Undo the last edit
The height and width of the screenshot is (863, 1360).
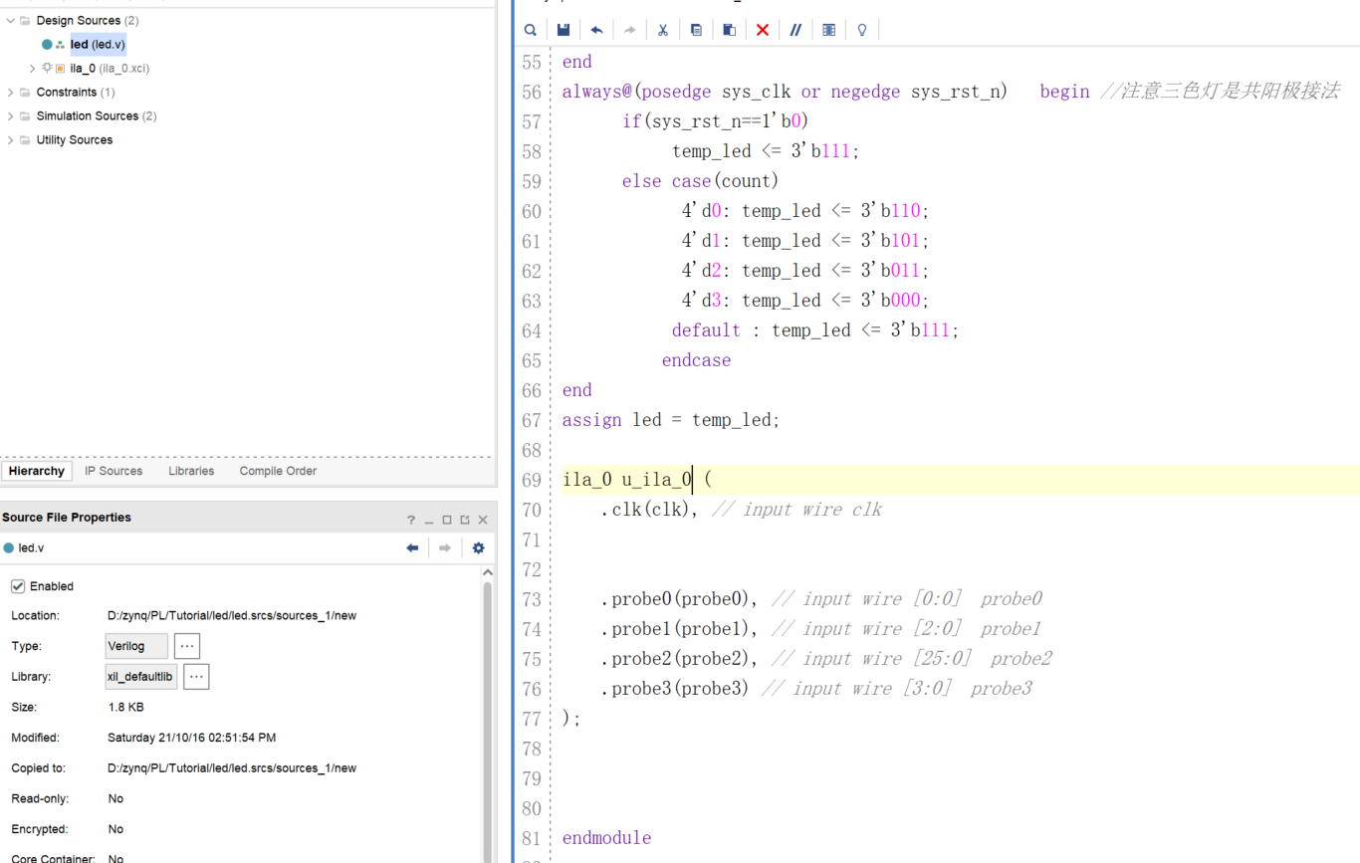596,29
